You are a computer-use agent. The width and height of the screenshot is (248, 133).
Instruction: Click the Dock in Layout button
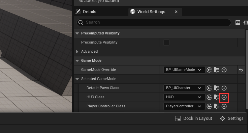click(x=194, y=118)
